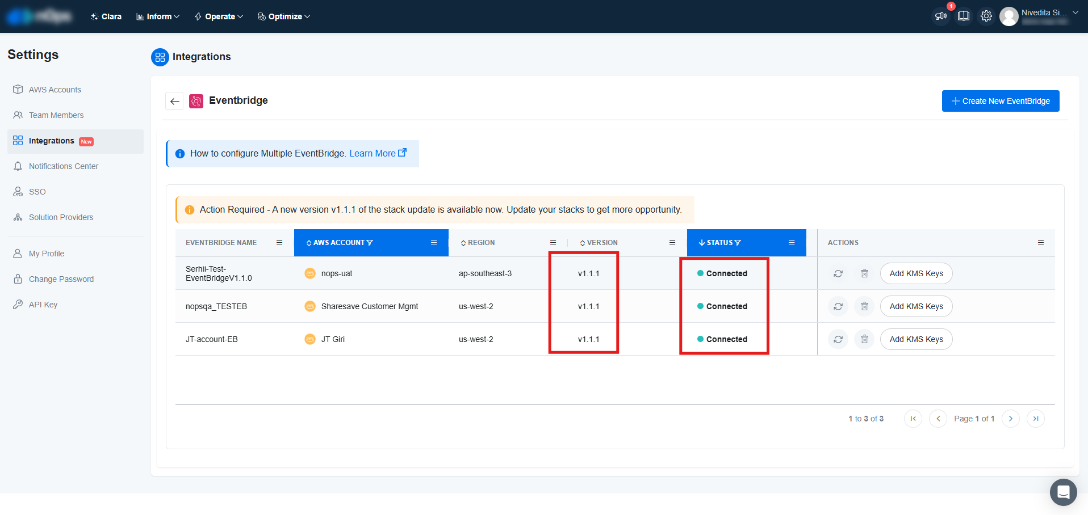
Task: Open the user profile menu chevron
Action: click(1075, 12)
